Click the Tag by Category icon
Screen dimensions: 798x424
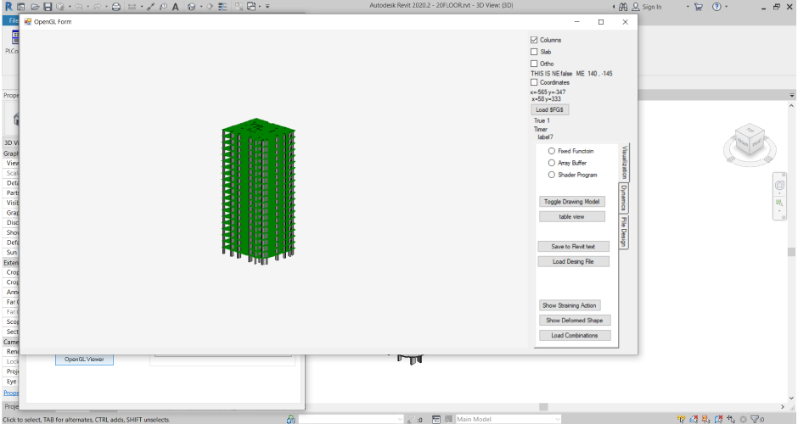163,7
